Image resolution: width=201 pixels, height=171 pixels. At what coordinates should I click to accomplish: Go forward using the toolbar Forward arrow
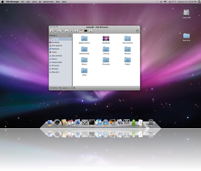(59, 31)
